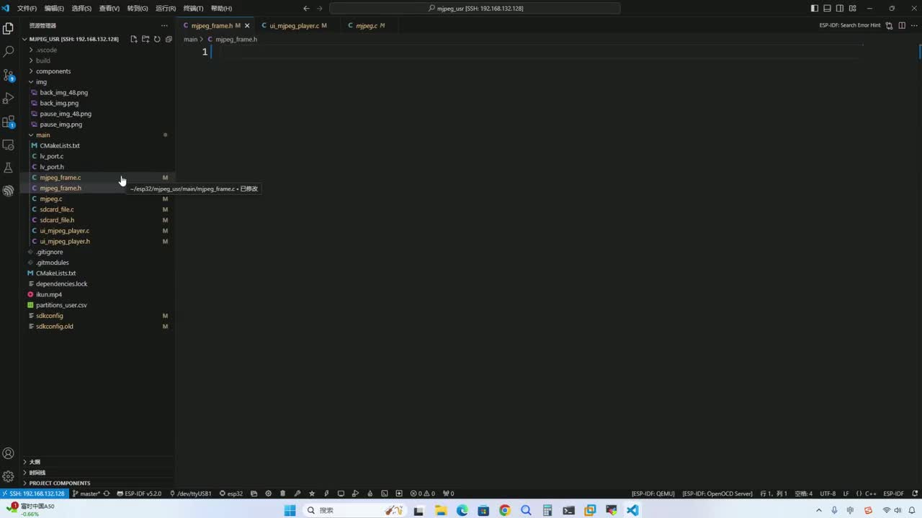Viewport: 922px width, 518px height.
Task: Open the Source Control view
Action: (9, 75)
